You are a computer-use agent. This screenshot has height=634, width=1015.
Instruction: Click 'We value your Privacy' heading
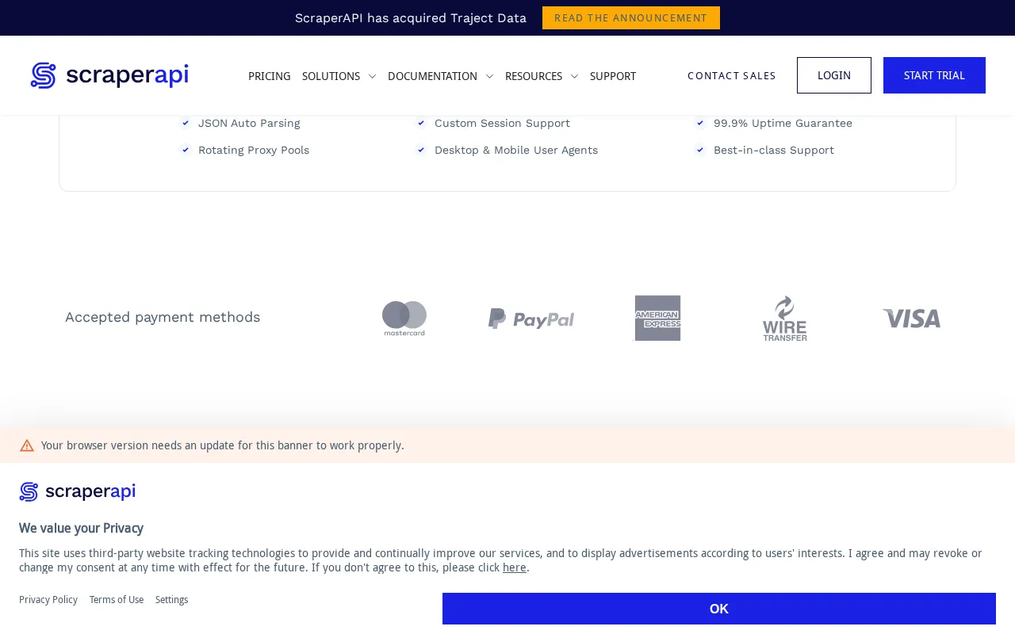[81, 528]
